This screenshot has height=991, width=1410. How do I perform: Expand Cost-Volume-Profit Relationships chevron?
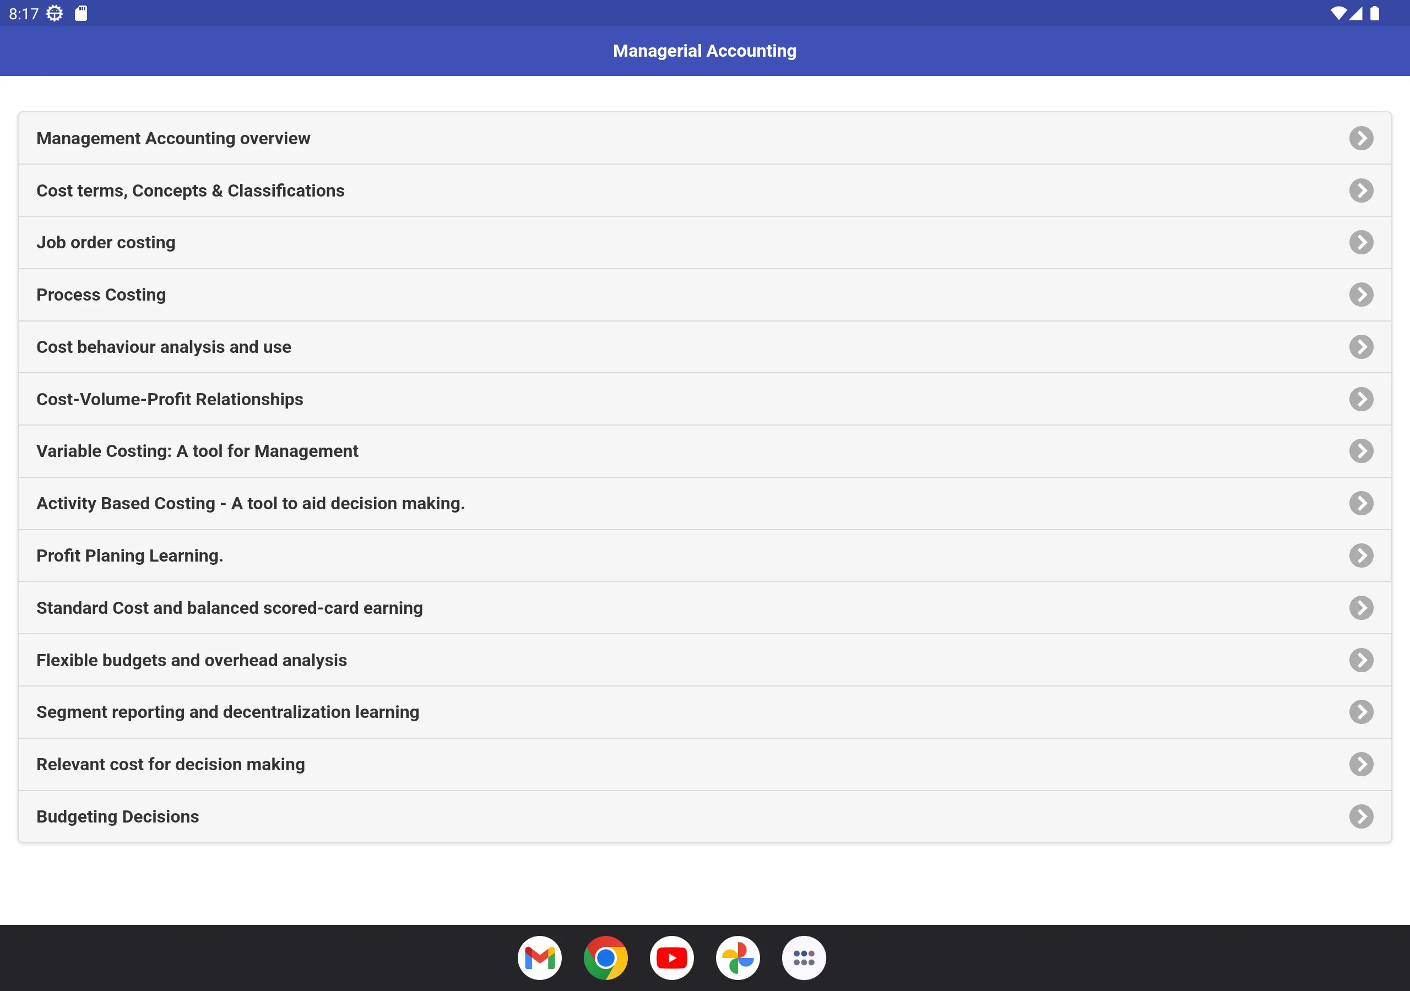[x=1360, y=398]
